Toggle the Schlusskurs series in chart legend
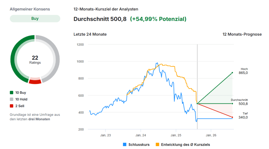This screenshot has height=149, width=269. (136, 145)
